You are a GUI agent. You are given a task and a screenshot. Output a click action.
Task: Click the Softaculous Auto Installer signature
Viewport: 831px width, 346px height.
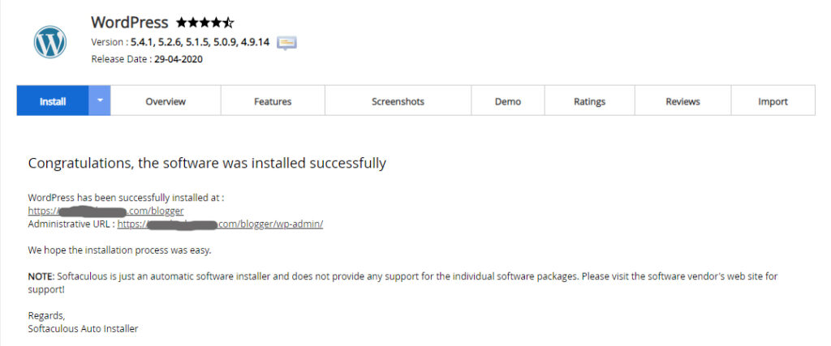[x=83, y=328]
